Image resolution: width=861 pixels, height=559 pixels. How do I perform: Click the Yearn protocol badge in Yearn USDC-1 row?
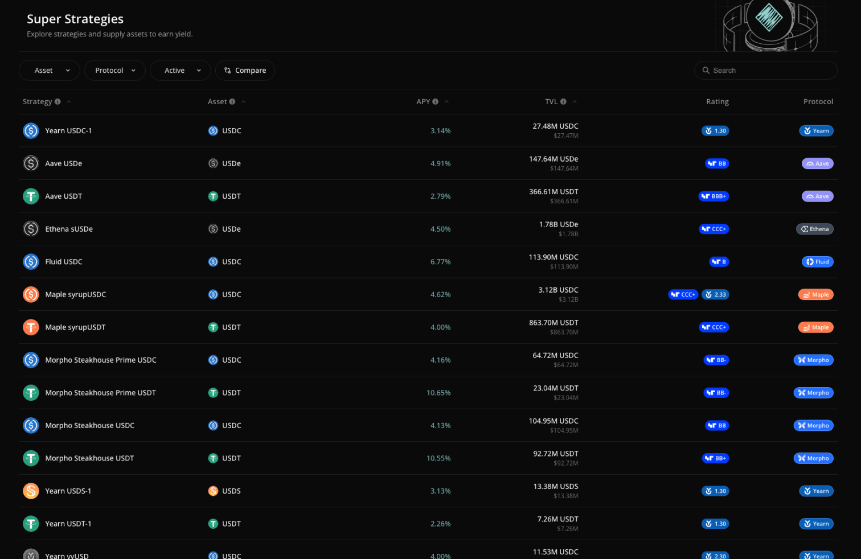pyautogui.click(x=816, y=131)
